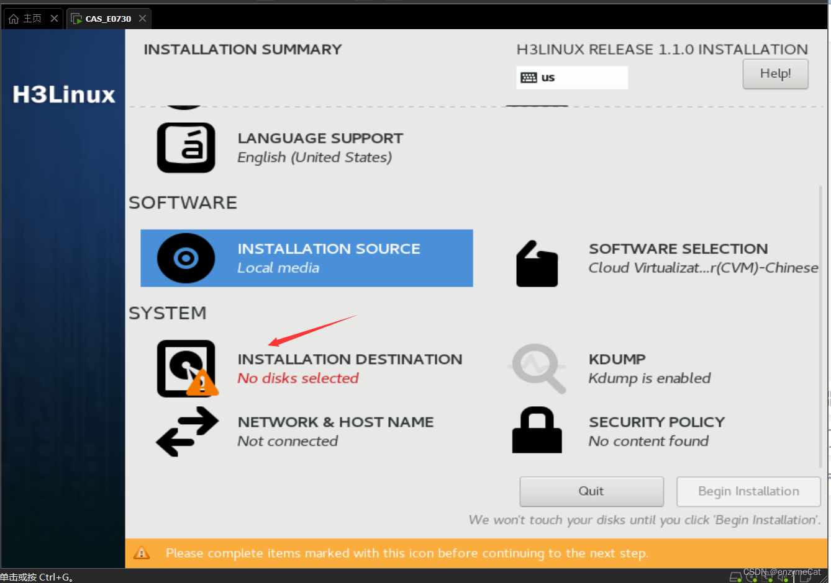Click the Security Policy padlock icon
Screen dimensions: 831x583
point(537,430)
